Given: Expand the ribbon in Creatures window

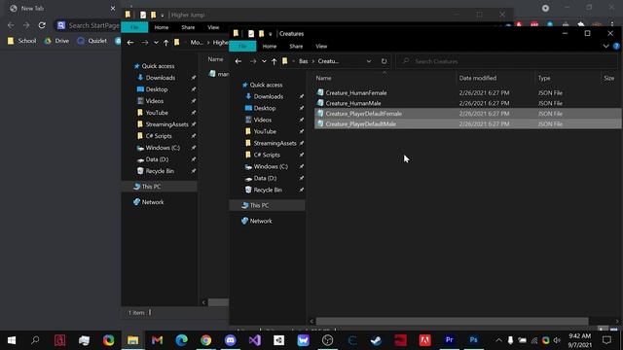Looking at the screenshot, I should pyautogui.click(x=605, y=46).
